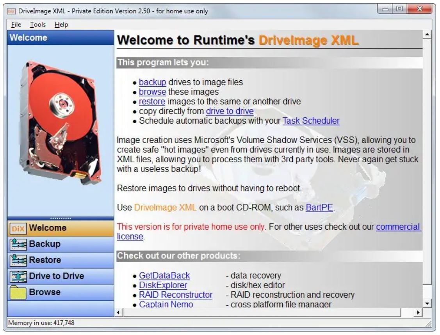The height and width of the screenshot is (335, 440).
Task: Click the DriveImage XML title bar icon
Action: 12,11
